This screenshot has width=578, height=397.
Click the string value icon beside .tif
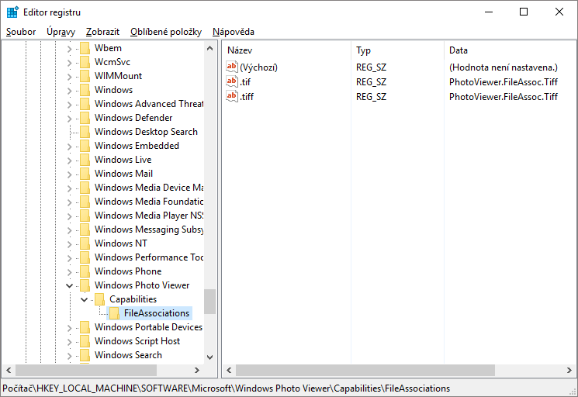[x=231, y=81]
